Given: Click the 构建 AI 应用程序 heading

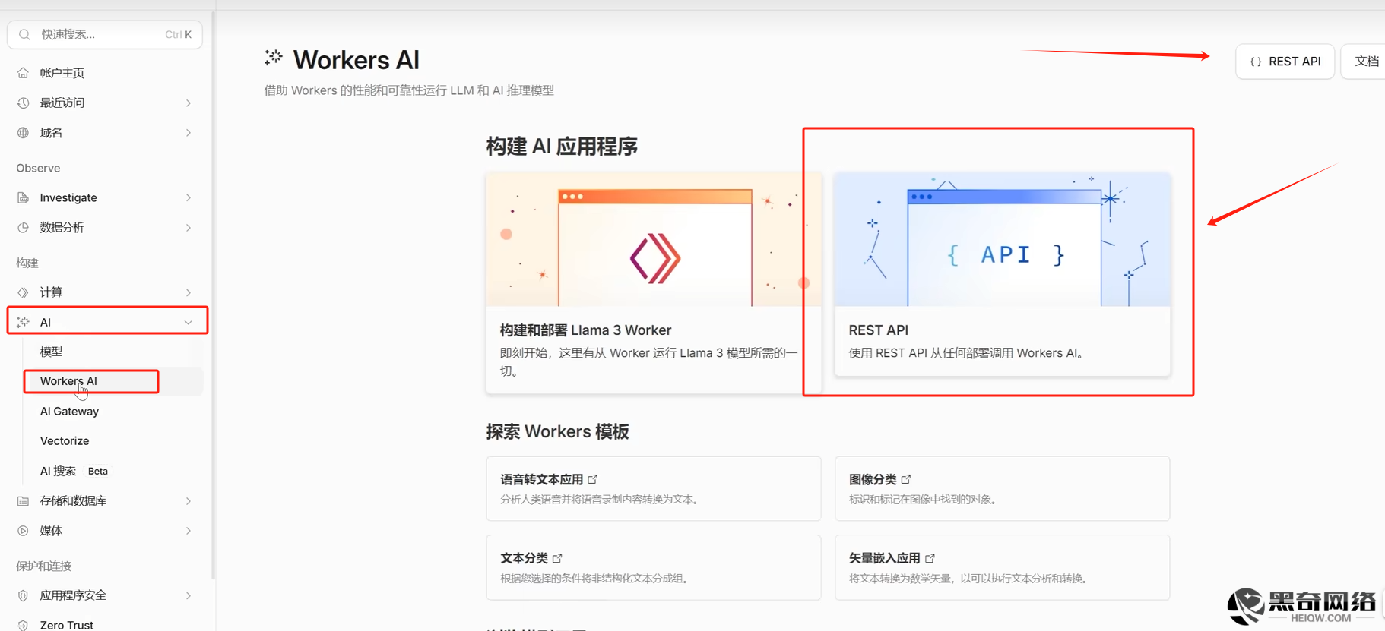Looking at the screenshot, I should click(562, 147).
